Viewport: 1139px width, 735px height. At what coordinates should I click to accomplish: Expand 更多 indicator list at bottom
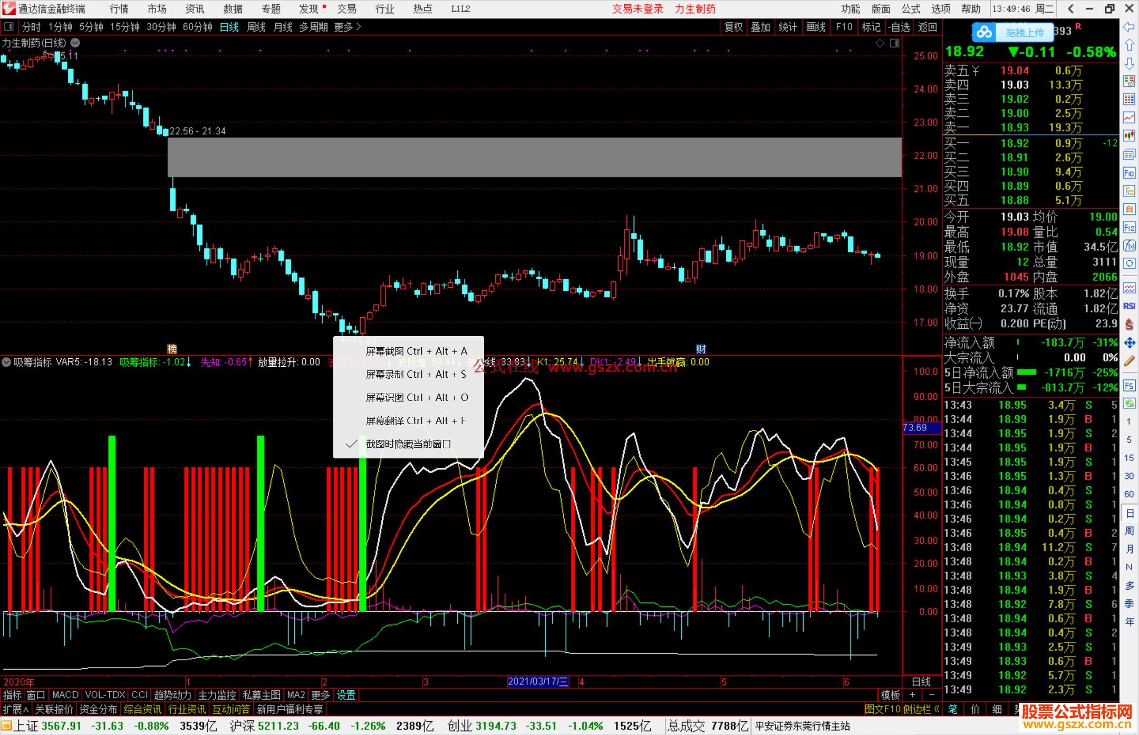(320, 695)
